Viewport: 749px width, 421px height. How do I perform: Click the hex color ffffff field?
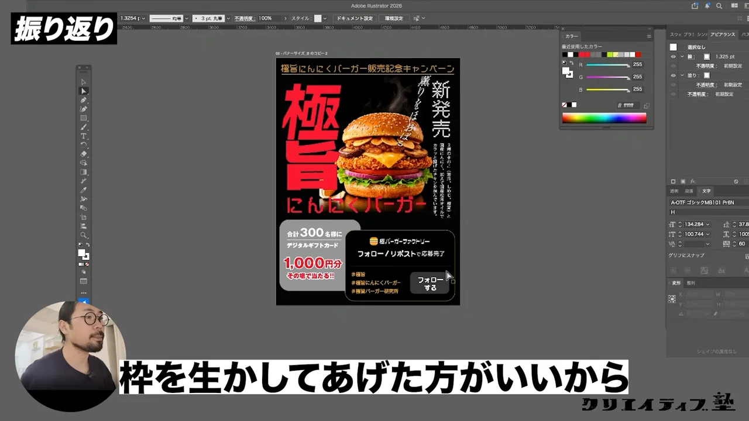630,106
